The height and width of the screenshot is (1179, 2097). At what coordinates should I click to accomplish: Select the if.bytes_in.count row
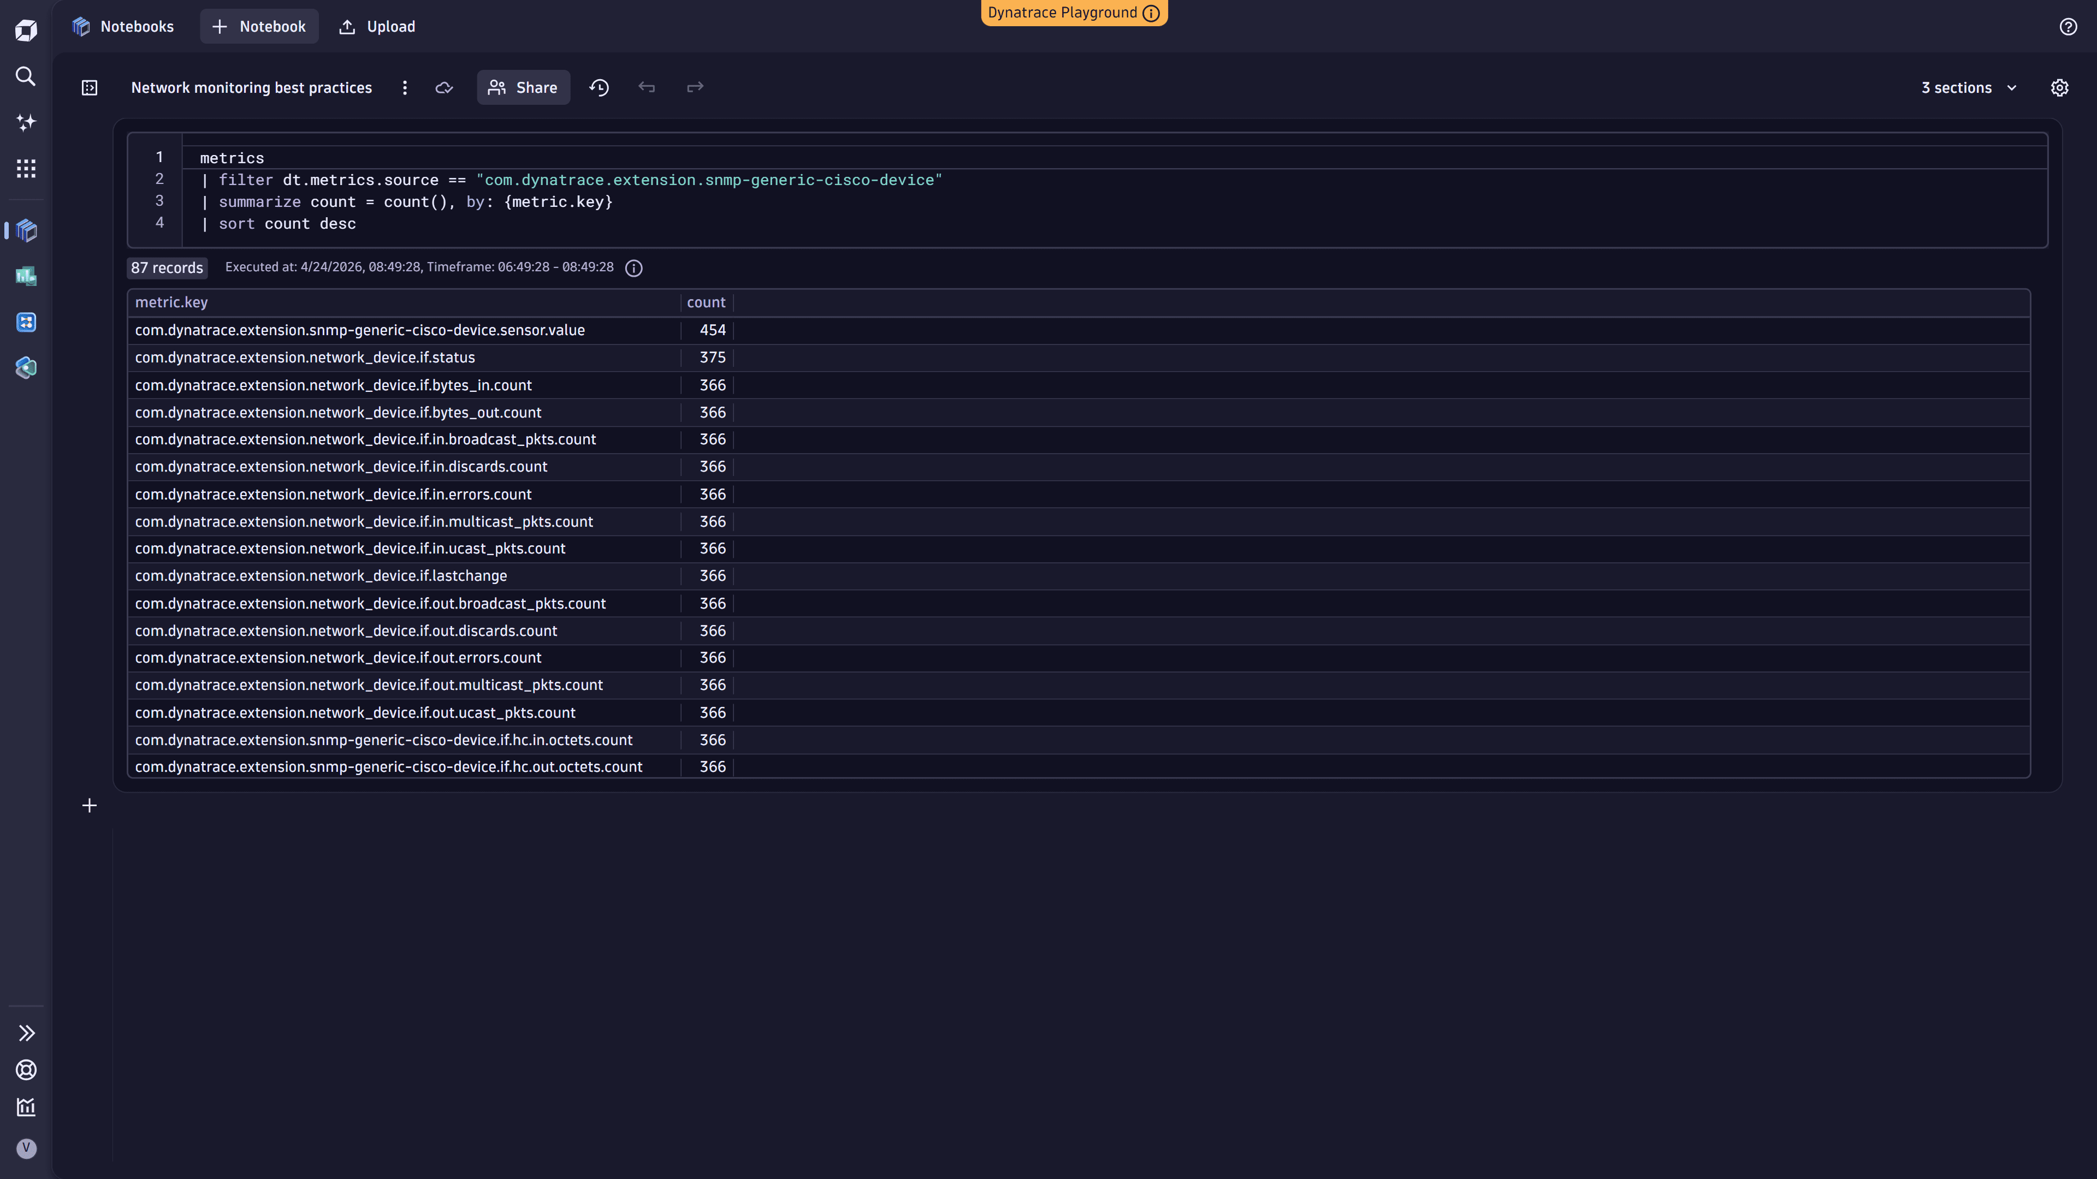point(1079,386)
